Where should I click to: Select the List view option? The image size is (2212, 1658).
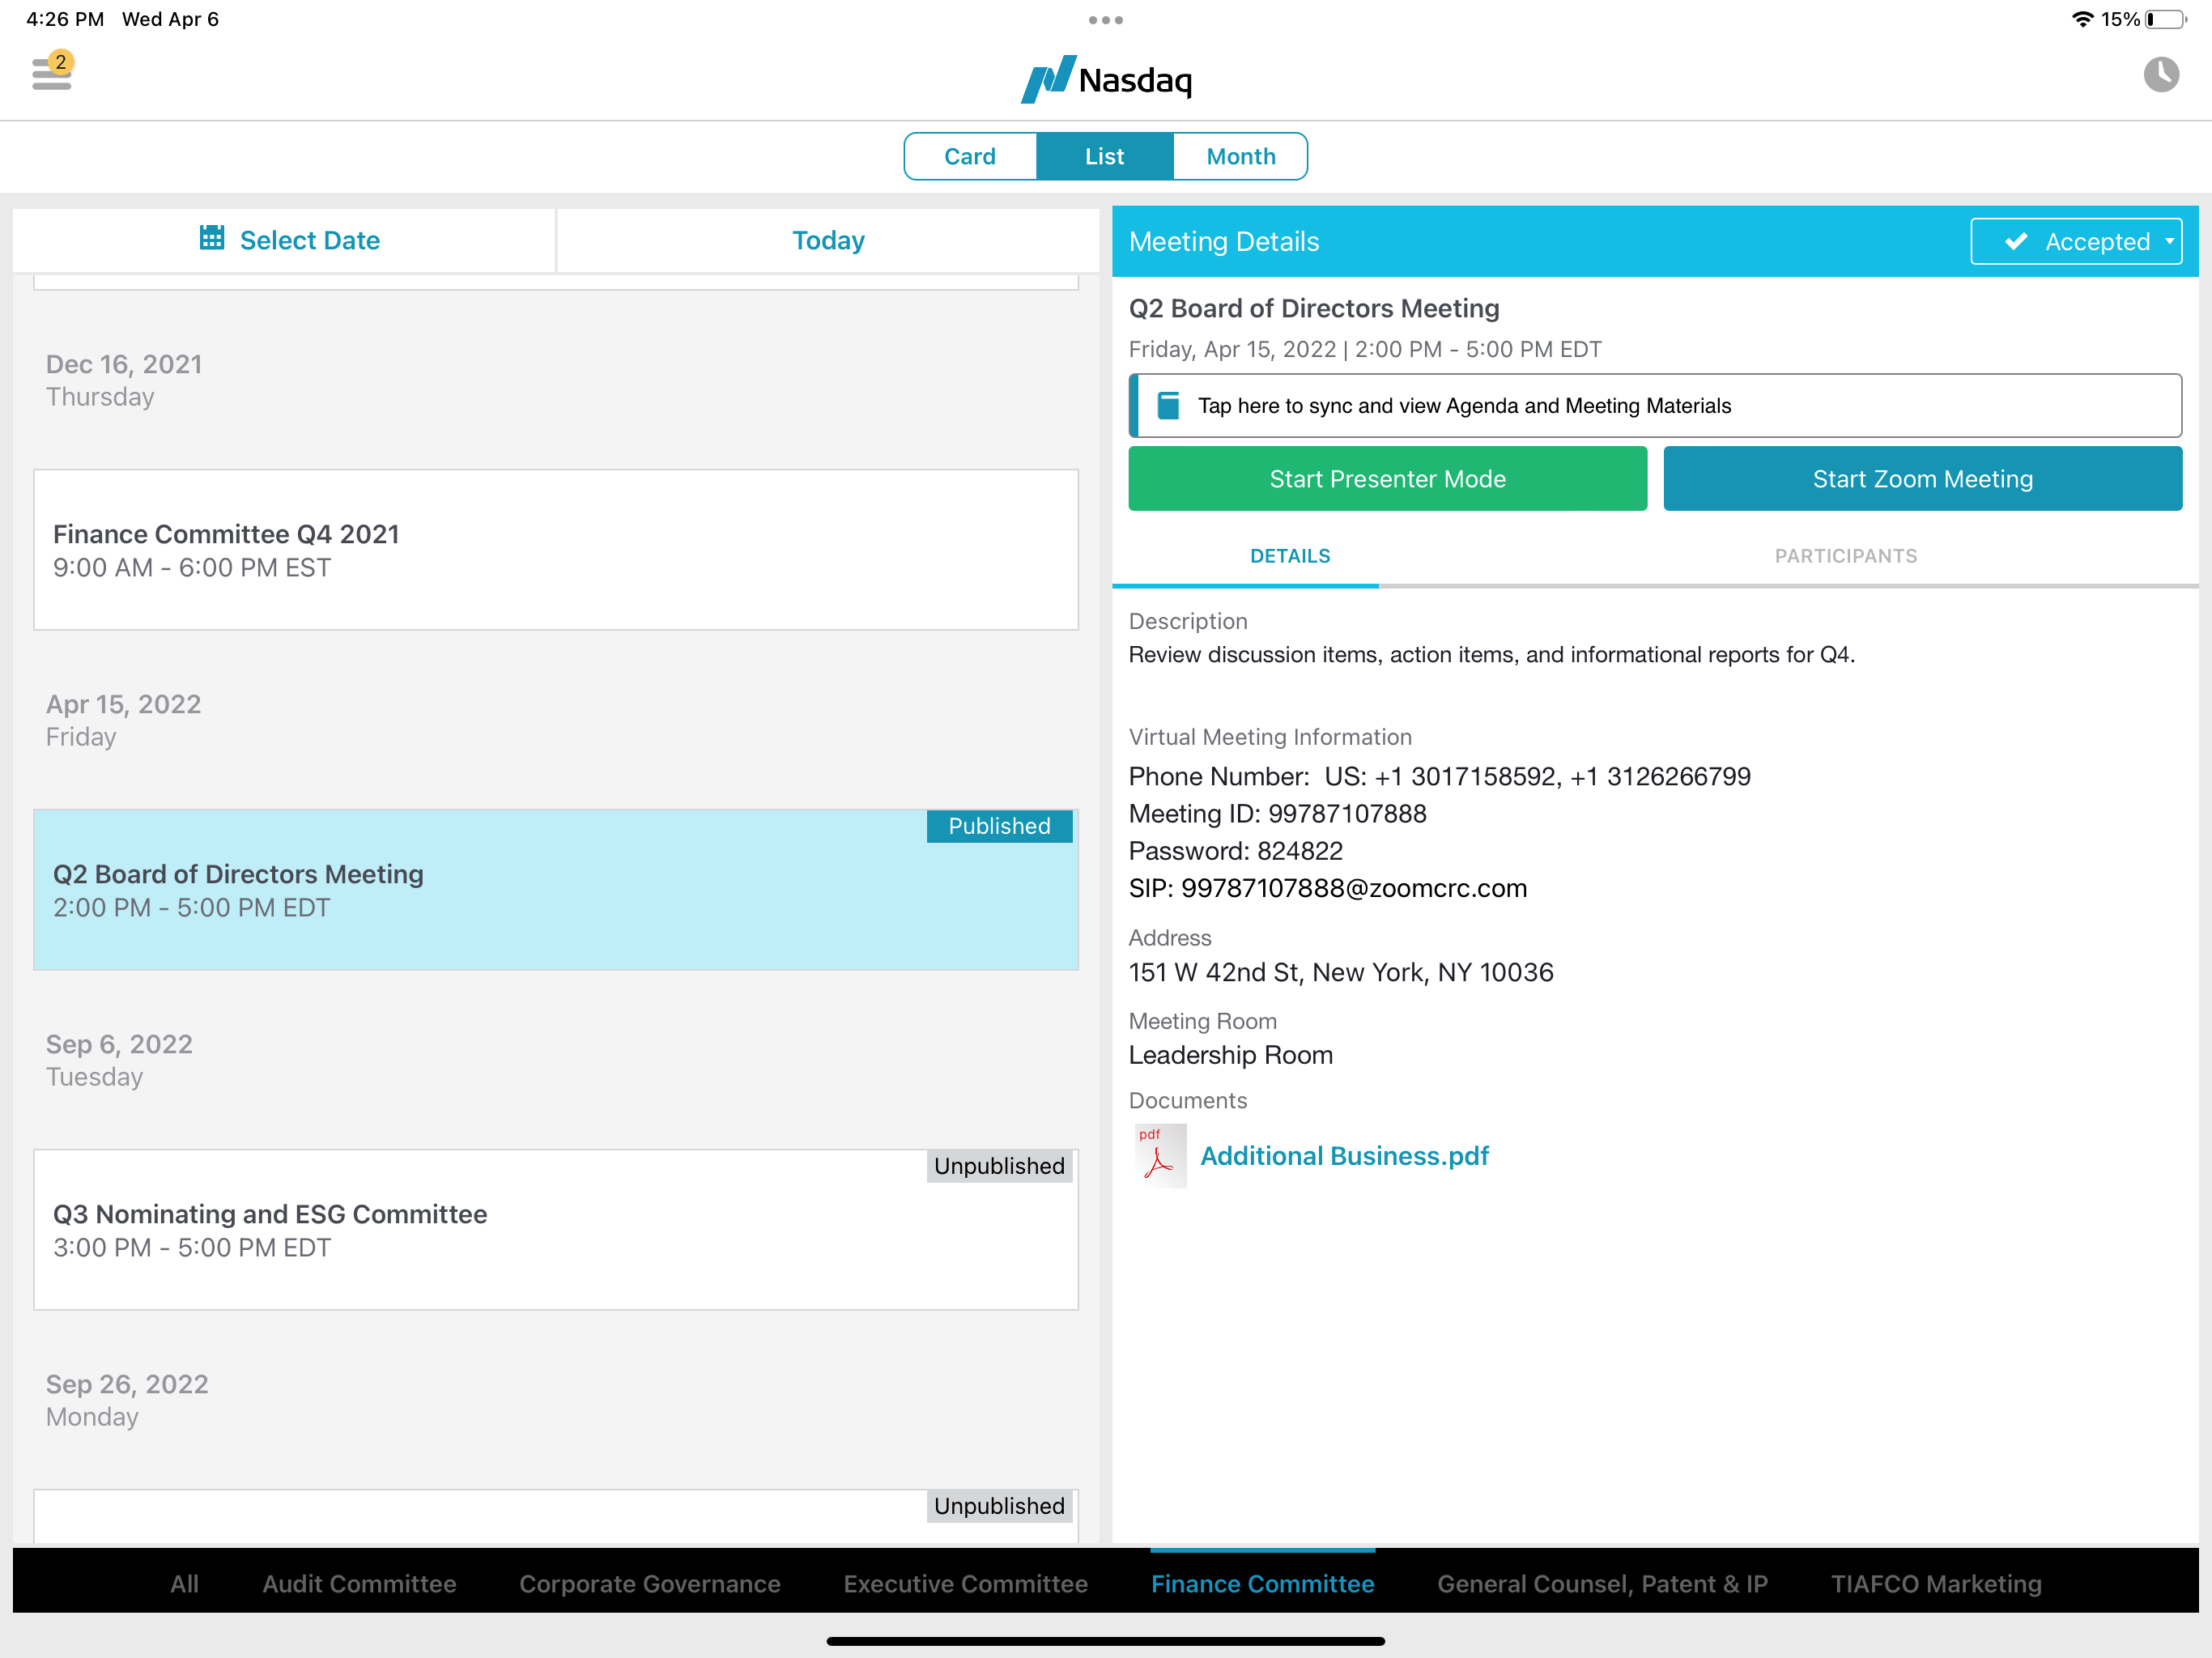pos(1104,156)
